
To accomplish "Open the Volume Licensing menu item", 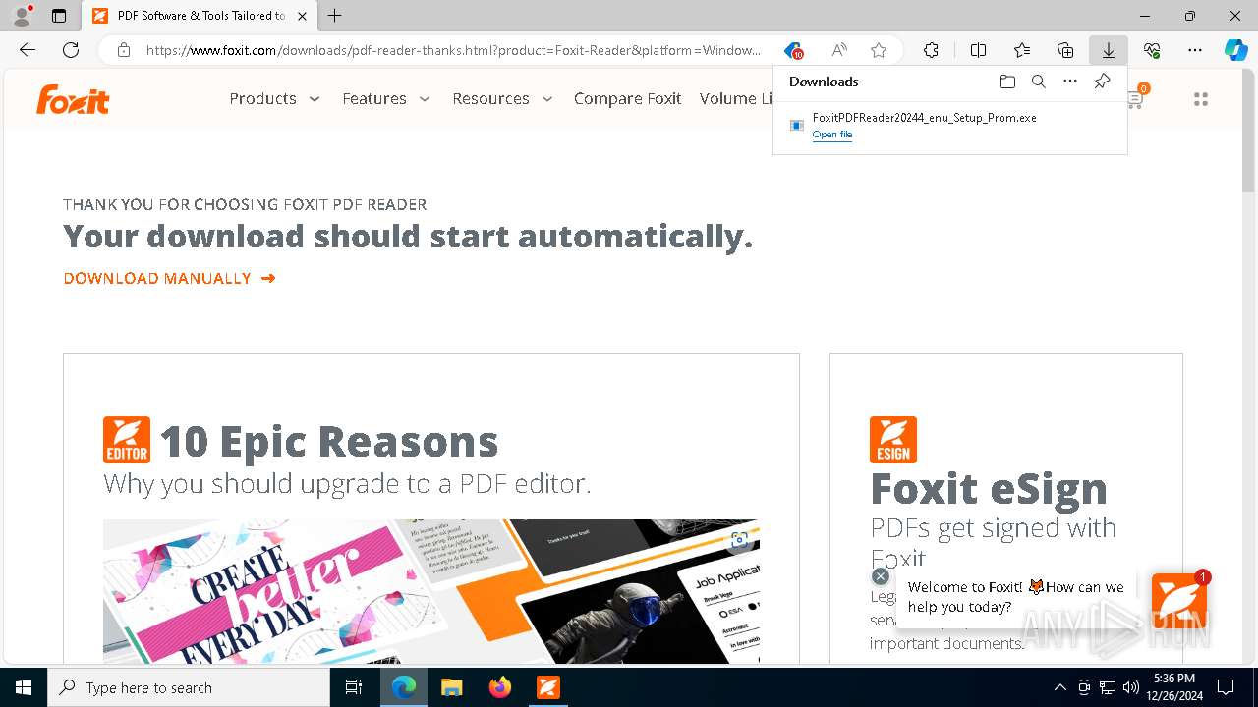I will point(736,98).
